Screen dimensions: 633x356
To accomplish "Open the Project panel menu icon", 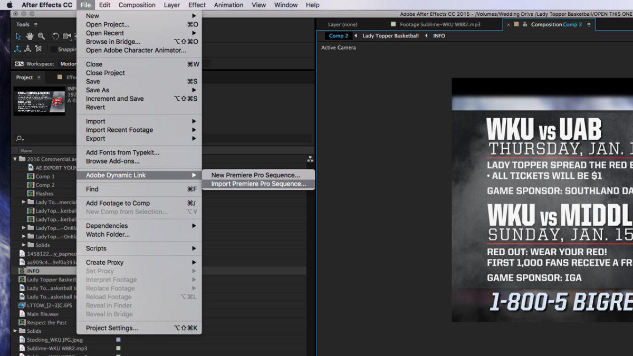I will point(39,78).
